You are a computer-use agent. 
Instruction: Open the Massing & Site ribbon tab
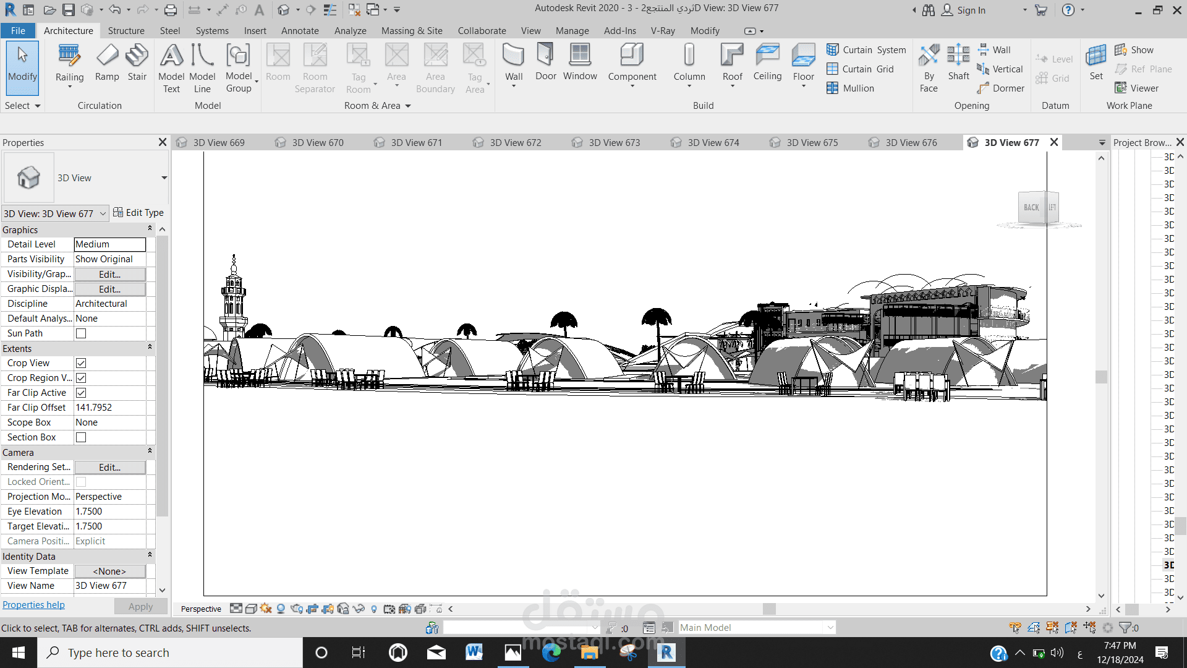(x=412, y=31)
